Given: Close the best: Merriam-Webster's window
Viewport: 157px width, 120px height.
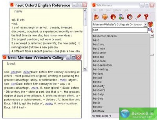Looking at the screenshot, I should pos(78,57).
